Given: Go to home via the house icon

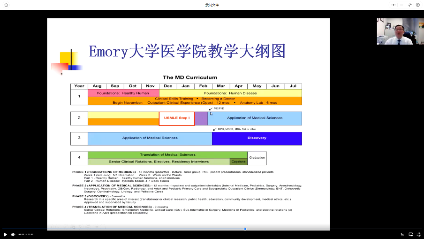Looking at the screenshot, I should tap(6, 5).
